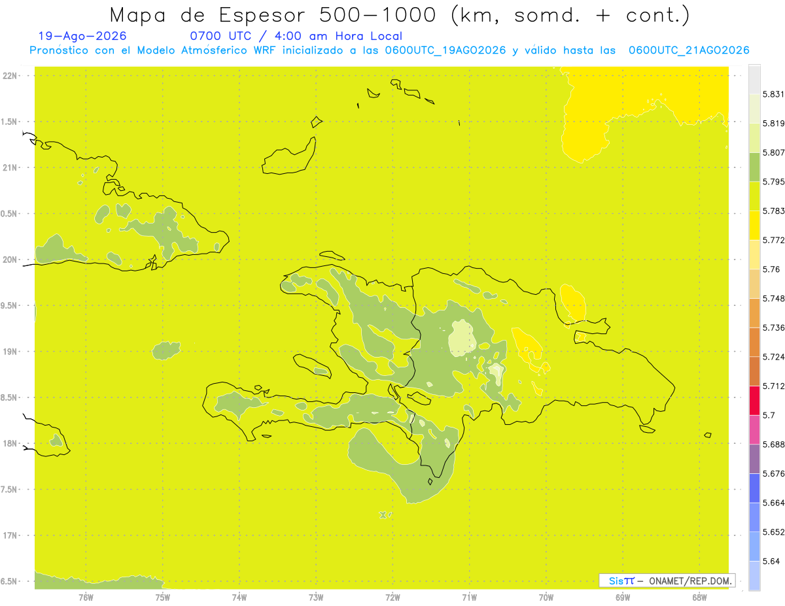The width and height of the screenshot is (785, 606).
Task: Click the '0700 UTC / 4:00 am Hora Local' text
Action: coord(296,37)
